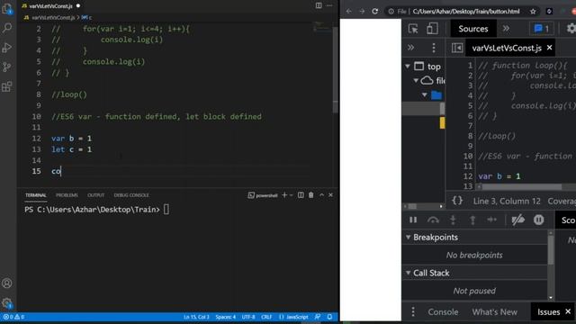Go back in the browser
Viewport: 576px width, 324px height.
[x=348, y=12]
